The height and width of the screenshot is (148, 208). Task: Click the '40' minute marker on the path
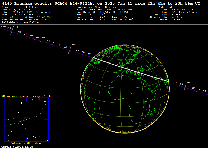pyautogui.click(x=188, y=83)
